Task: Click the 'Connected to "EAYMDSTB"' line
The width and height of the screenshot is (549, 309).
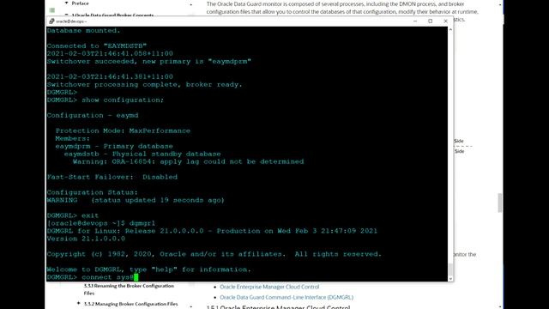Action: pos(97,45)
